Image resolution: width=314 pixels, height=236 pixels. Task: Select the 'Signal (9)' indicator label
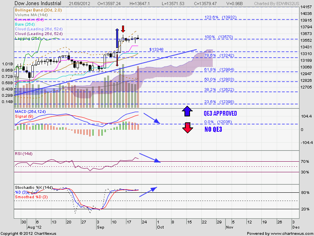[24, 116]
